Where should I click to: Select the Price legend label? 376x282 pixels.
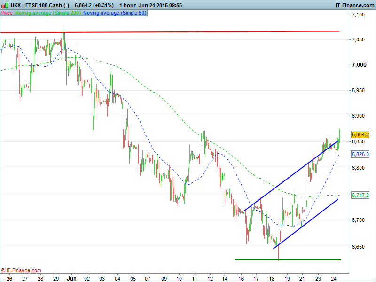pos(7,13)
